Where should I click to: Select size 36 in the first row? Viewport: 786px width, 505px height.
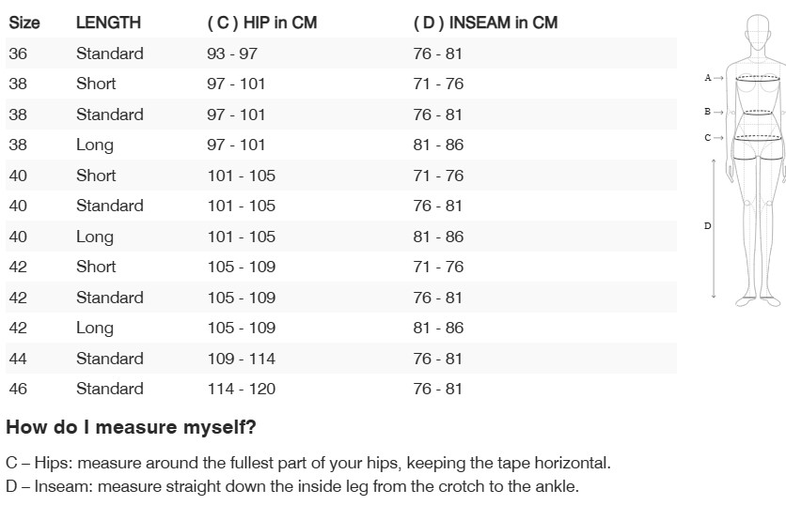tap(18, 54)
